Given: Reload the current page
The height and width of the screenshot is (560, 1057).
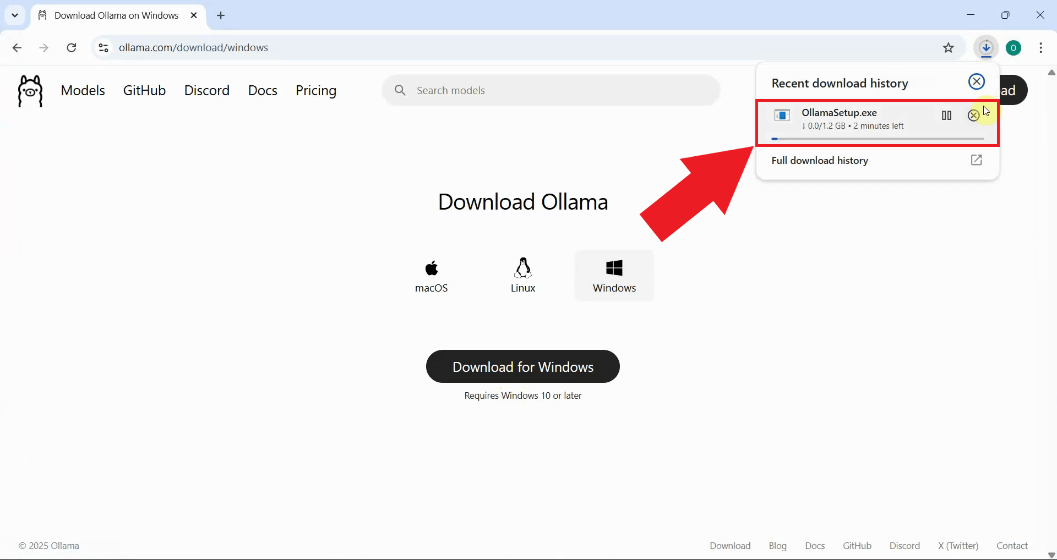Looking at the screenshot, I should pos(72,48).
